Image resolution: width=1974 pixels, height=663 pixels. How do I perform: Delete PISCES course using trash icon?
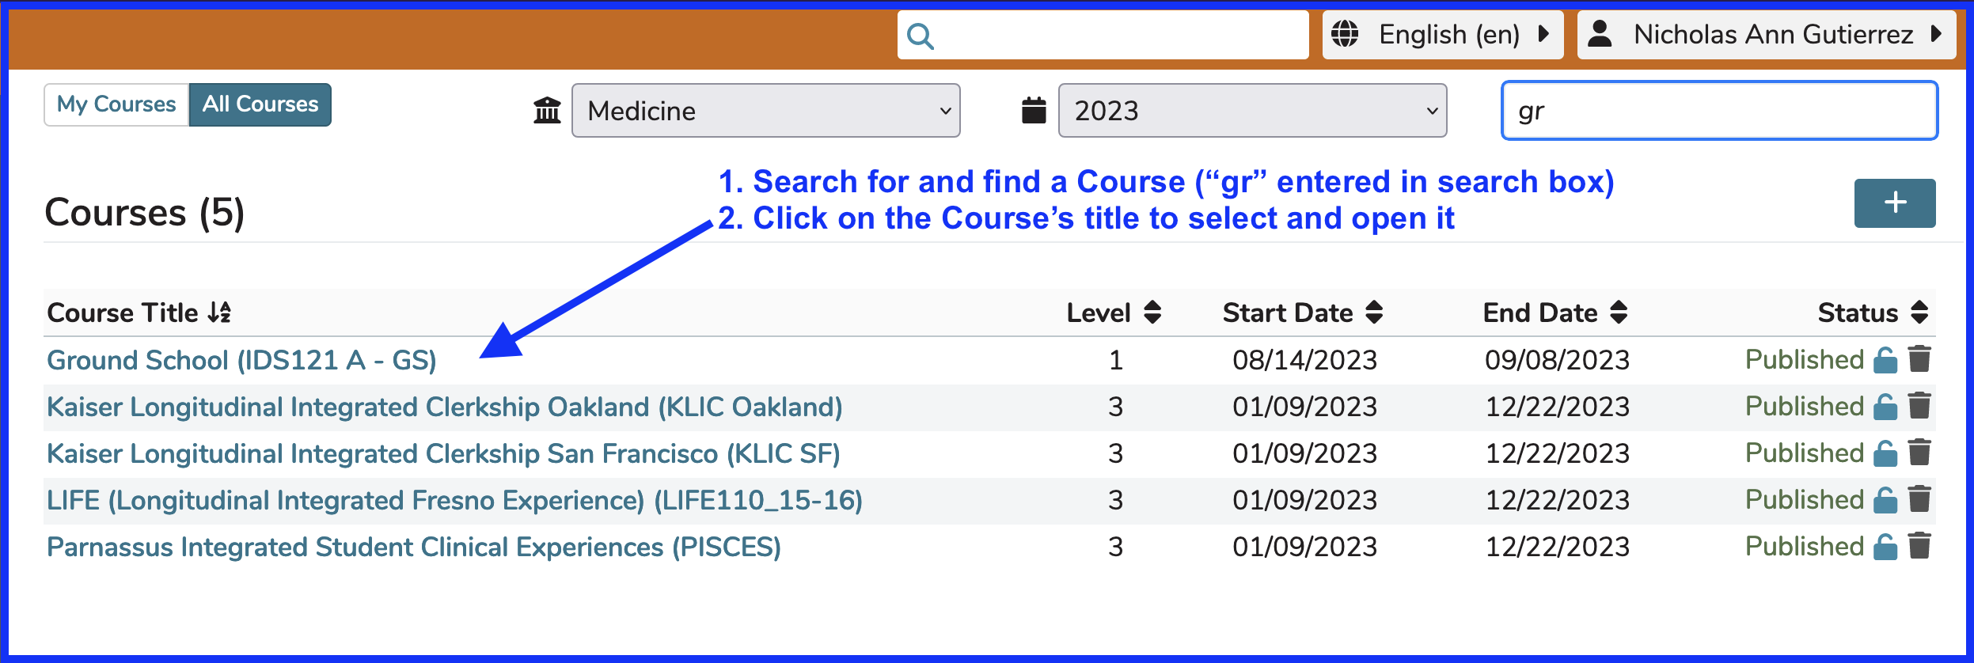coord(1919,546)
